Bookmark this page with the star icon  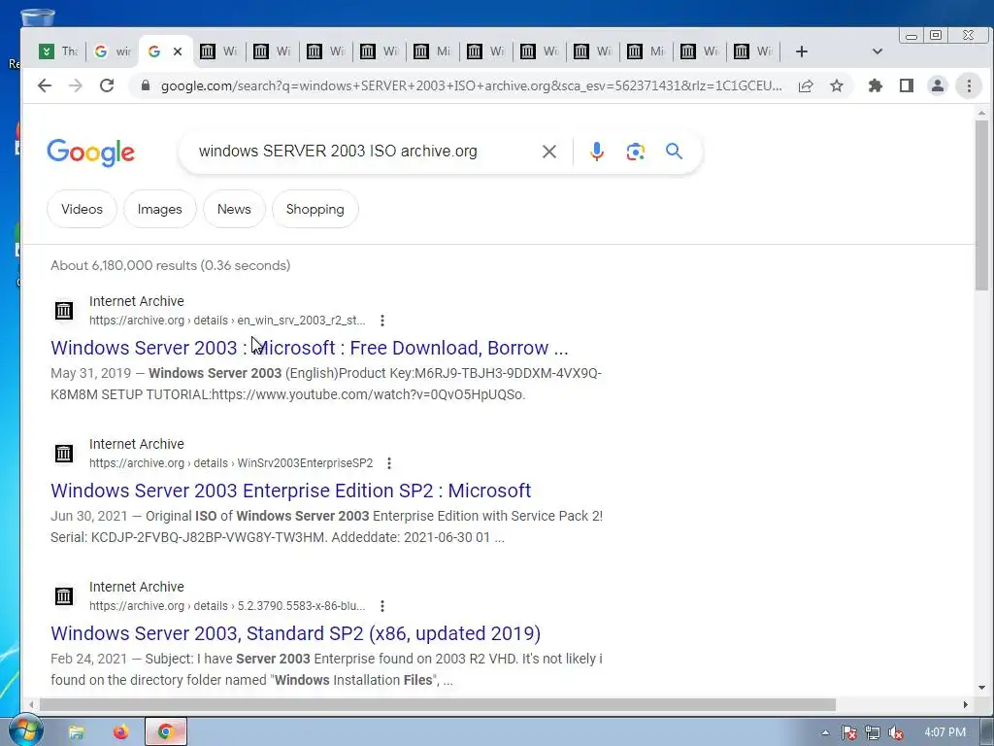pyautogui.click(x=837, y=85)
